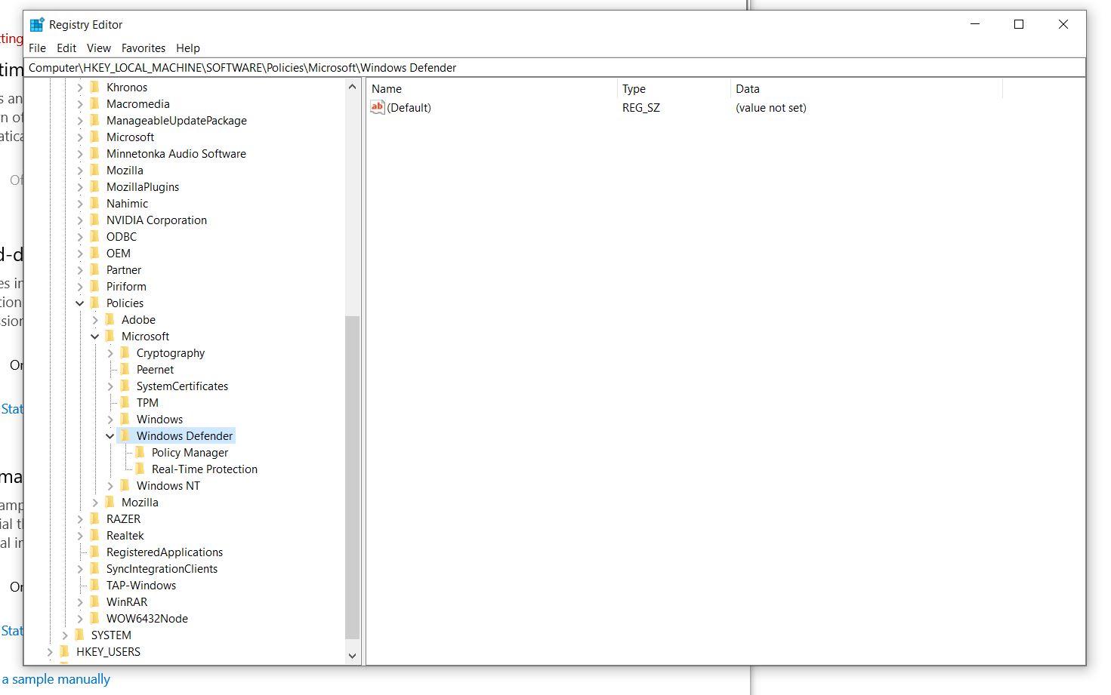Click the REG_SZ type cell
This screenshot has height=695, width=1111.
click(x=641, y=107)
